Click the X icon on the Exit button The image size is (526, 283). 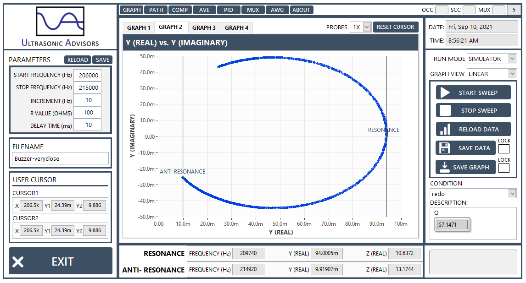18,261
